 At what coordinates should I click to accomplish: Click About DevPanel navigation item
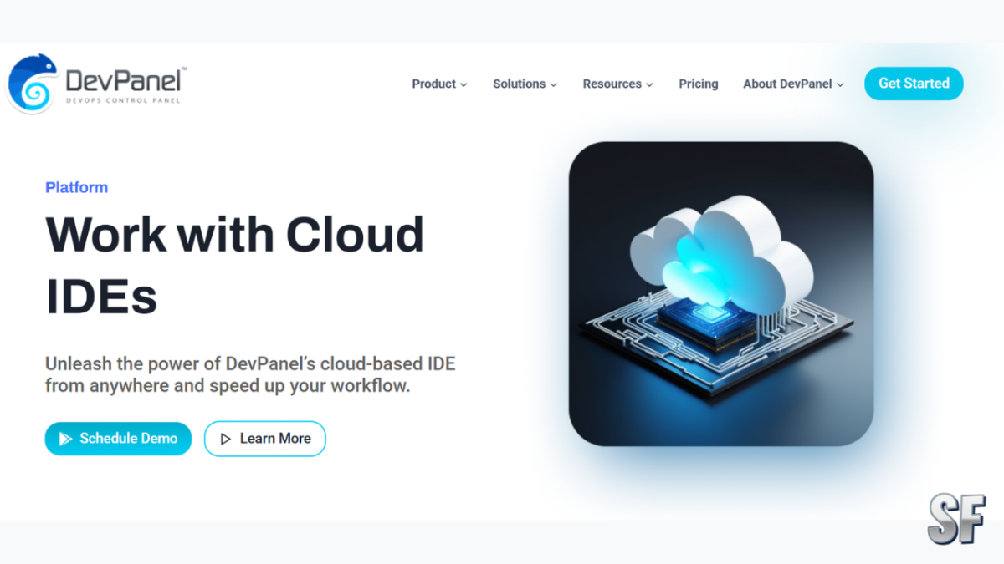coord(786,84)
